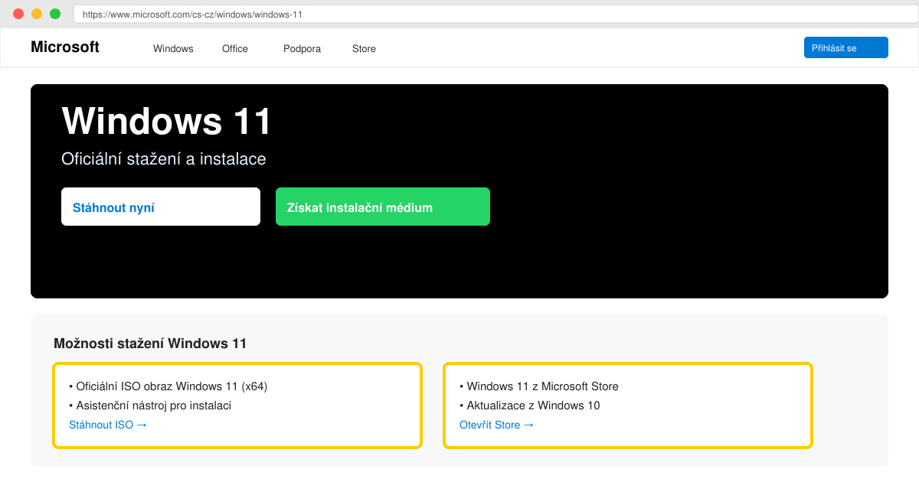Click the Stáhnout nyní button
The image size is (919, 482).
click(161, 207)
